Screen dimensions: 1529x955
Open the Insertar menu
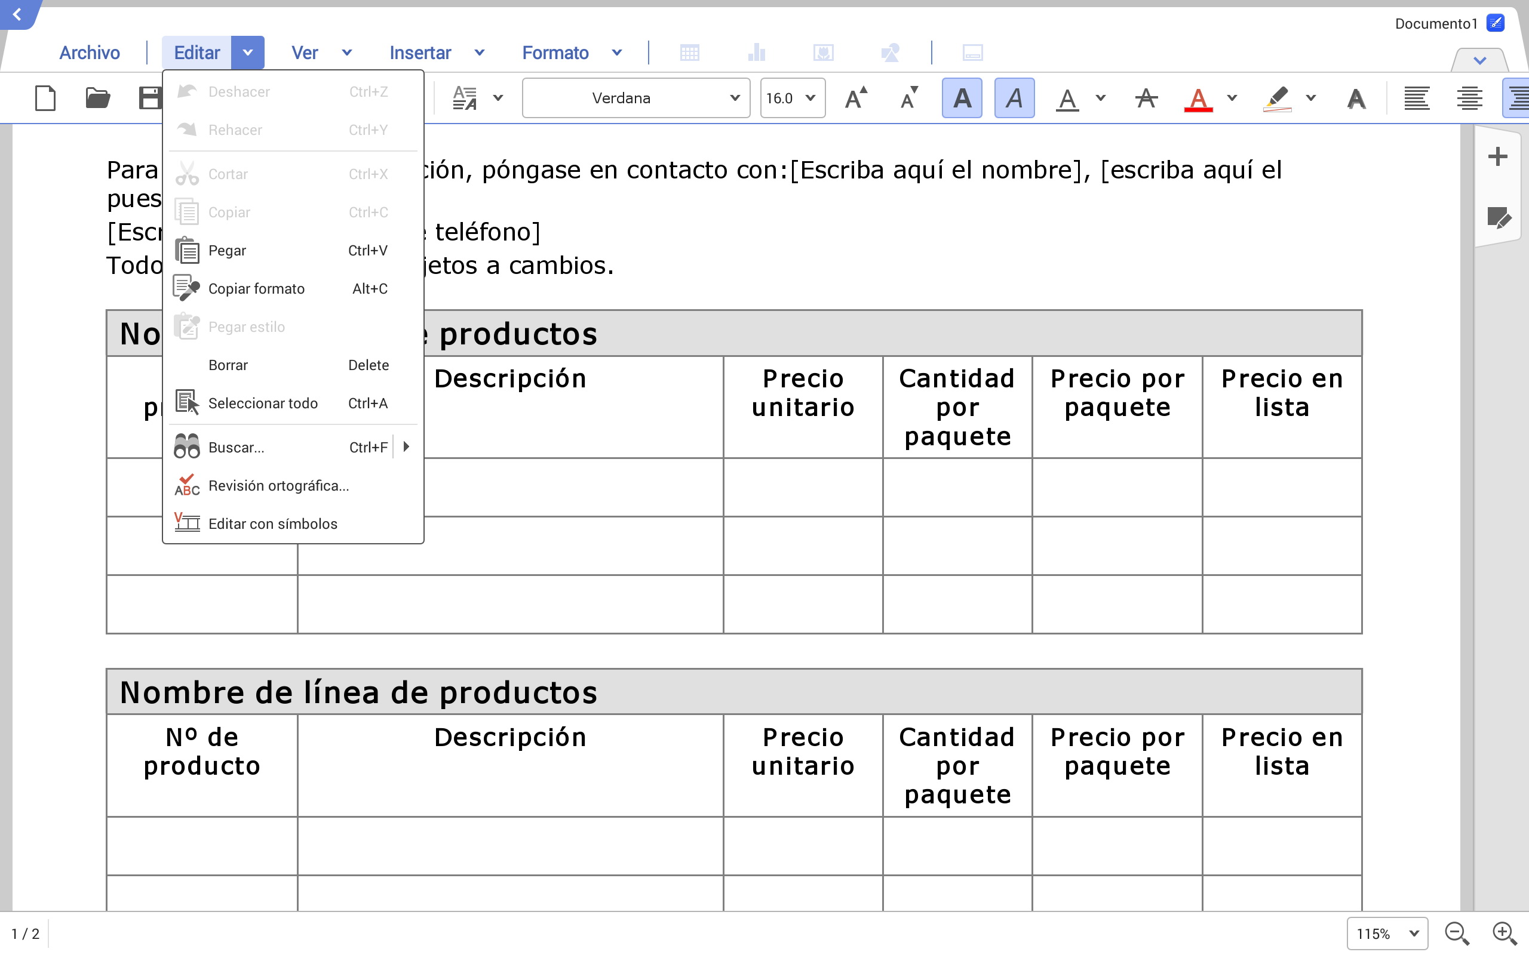tap(420, 53)
